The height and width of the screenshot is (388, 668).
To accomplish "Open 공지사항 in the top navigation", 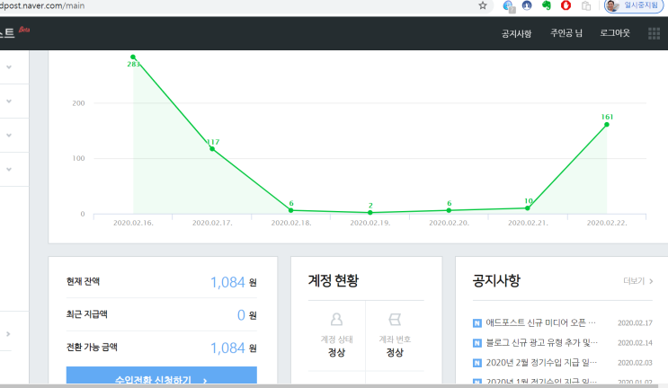I will tap(516, 33).
